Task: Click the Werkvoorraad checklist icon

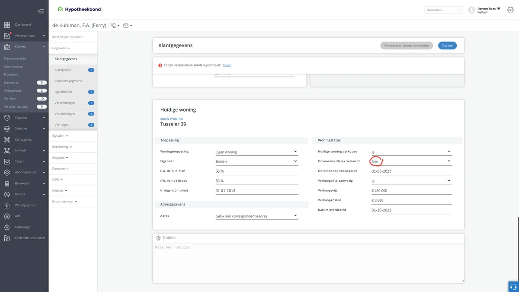Action: pos(7,36)
